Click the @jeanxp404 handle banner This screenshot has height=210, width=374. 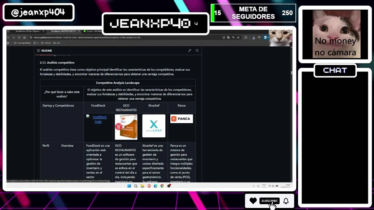pos(38,13)
